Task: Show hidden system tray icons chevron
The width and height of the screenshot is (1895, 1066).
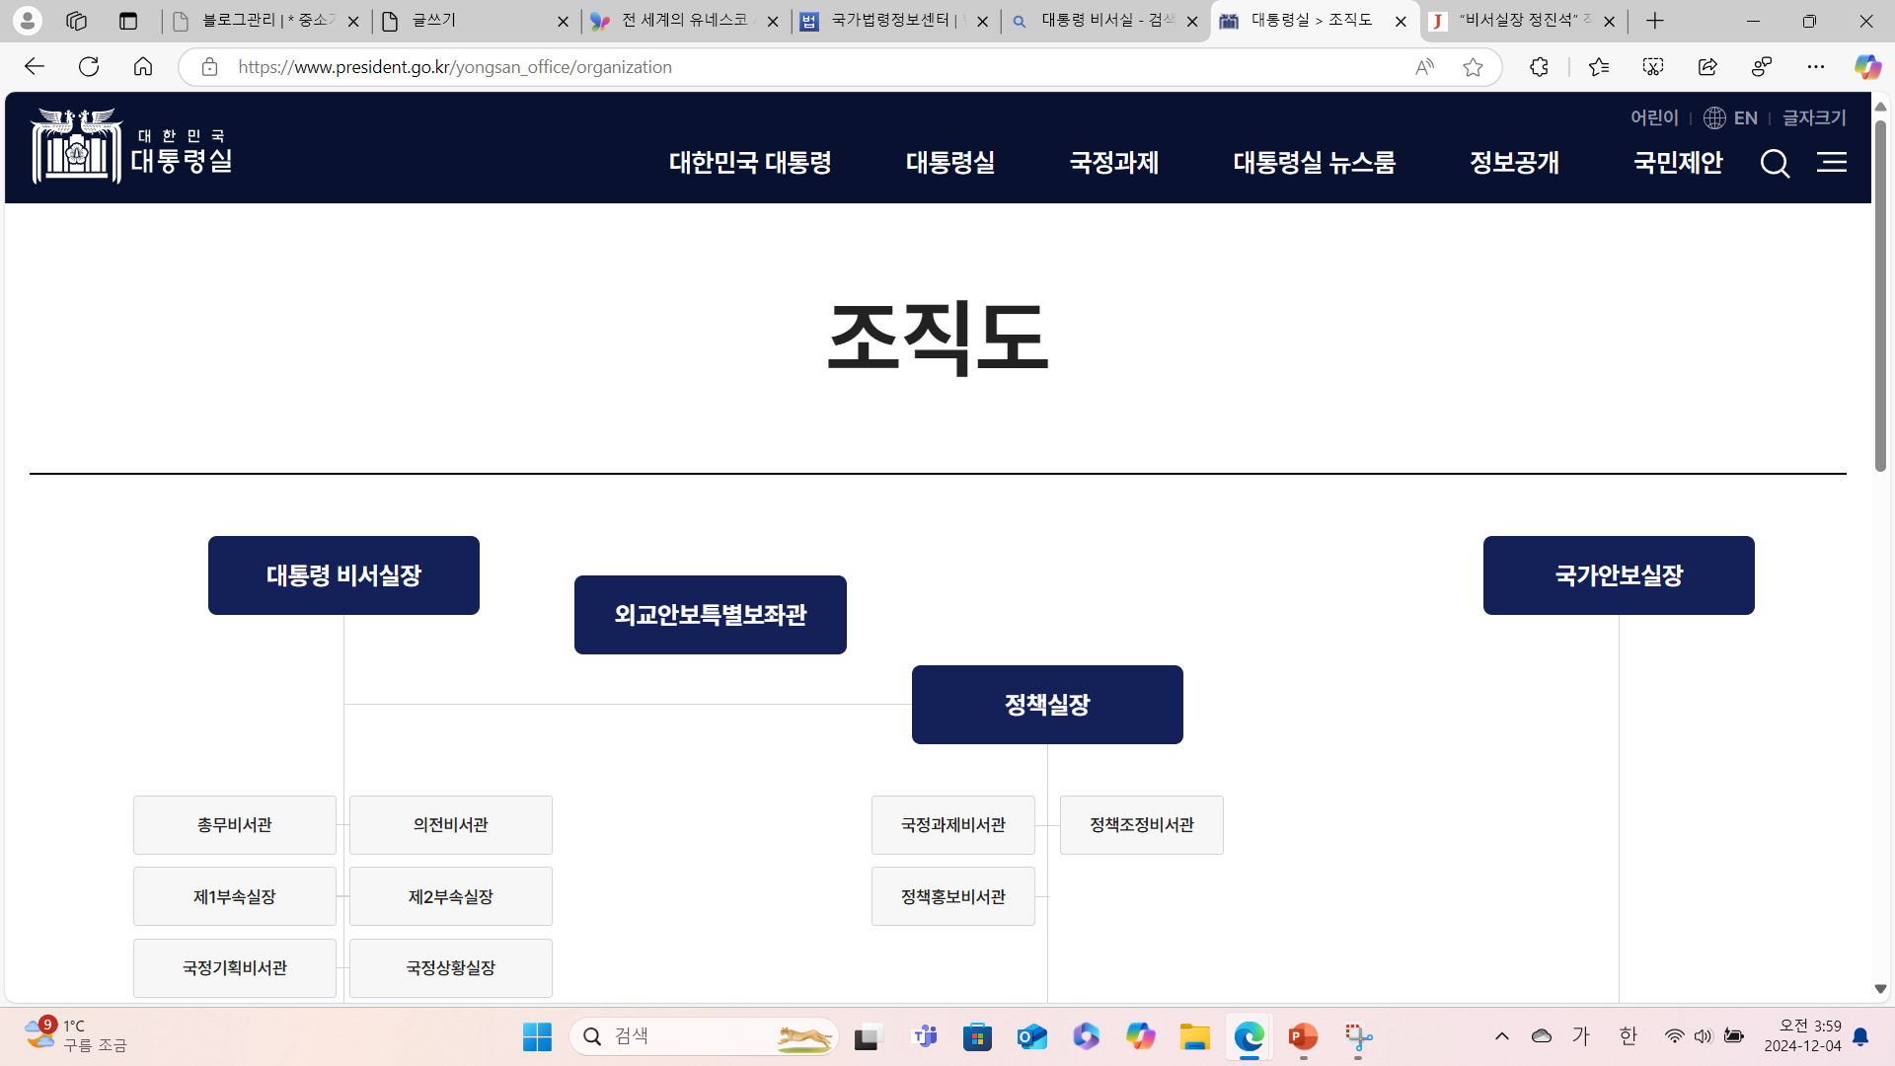Action: click(x=1501, y=1036)
